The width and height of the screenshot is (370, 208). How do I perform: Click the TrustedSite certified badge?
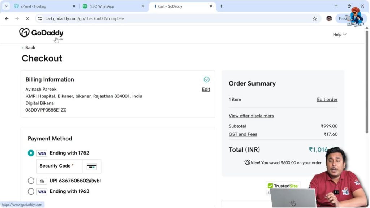tap(283, 186)
